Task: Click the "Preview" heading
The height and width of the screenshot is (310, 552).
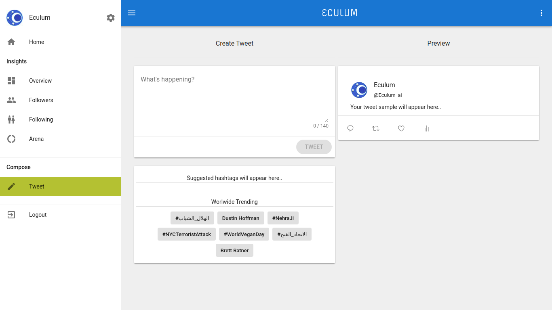Action: click(x=438, y=43)
